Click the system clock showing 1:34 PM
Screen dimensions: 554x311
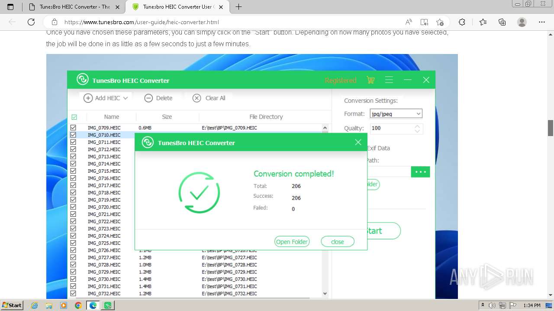(x=532, y=305)
